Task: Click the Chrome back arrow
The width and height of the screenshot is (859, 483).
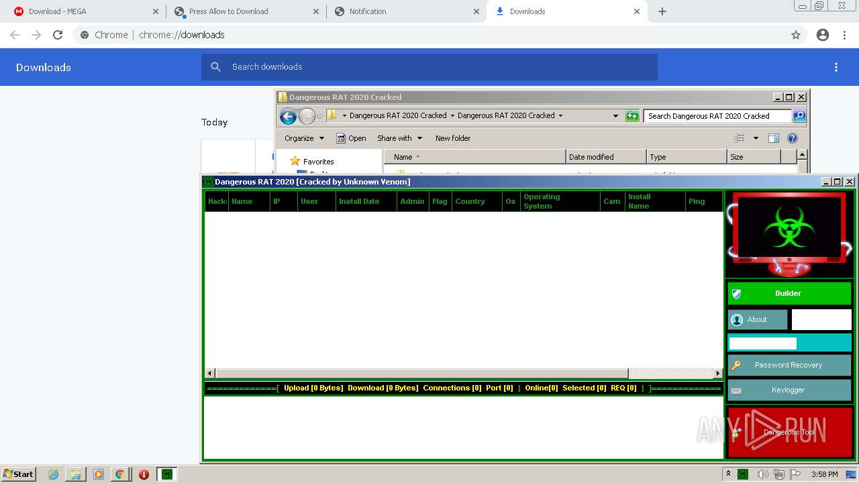Action: (15, 35)
